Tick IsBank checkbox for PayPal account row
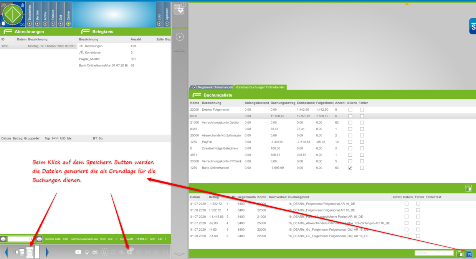Screen dimensions: 476x259 [350, 142]
